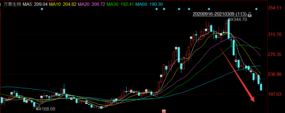The height and width of the screenshot is (113, 285).
Task: Click the diamond info marker below MA5 label
Action: pos(42,9)
